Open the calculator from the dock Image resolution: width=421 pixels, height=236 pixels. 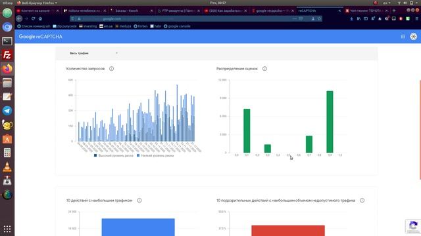tap(7, 153)
